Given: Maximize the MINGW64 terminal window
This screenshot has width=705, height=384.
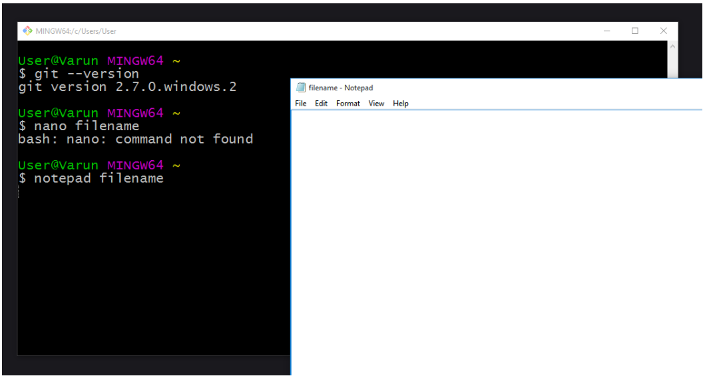Looking at the screenshot, I should (634, 31).
